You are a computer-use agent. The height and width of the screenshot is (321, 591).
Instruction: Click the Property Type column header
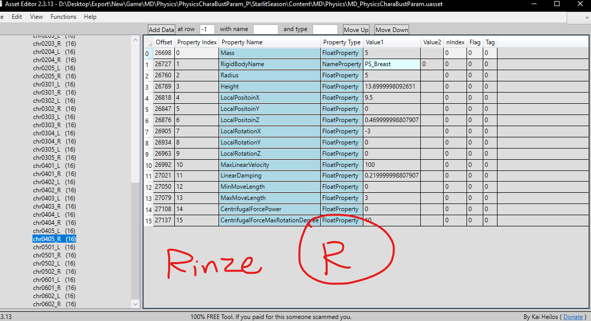[341, 42]
